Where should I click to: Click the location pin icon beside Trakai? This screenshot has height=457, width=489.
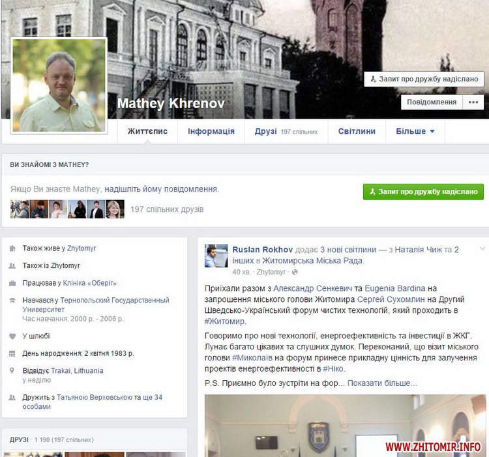[x=13, y=371]
